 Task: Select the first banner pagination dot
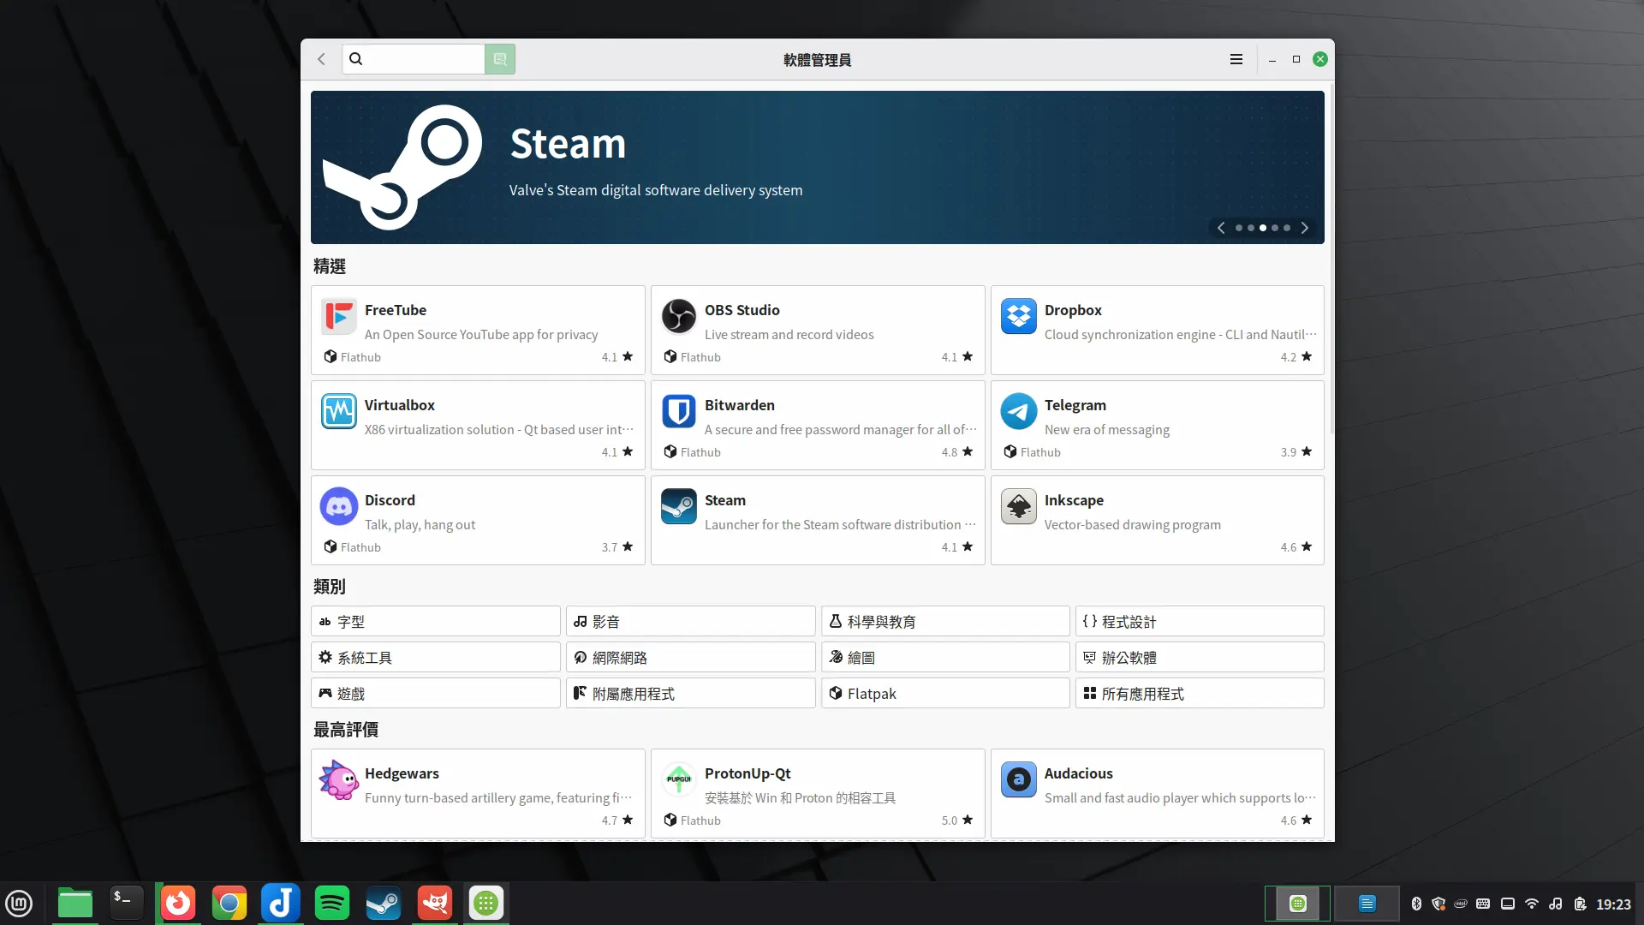coord(1238,228)
